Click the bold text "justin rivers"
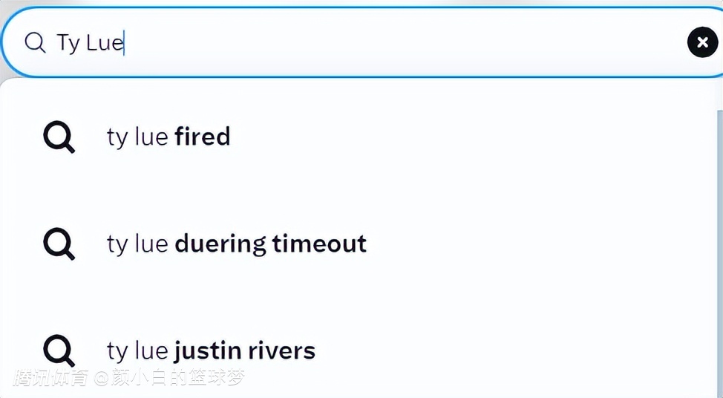This screenshot has width=723, height=398. (x=245, y=350)
